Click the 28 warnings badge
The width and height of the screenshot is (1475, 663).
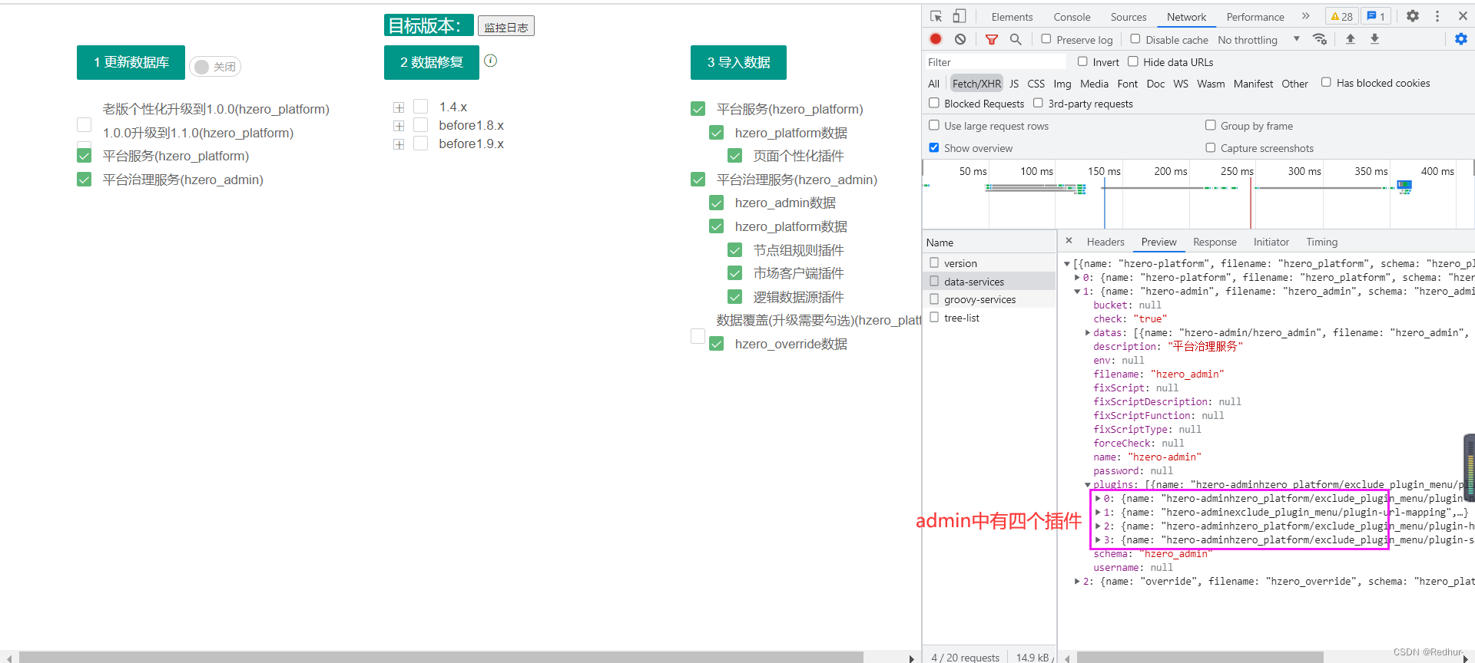[x=1342, y=16]
